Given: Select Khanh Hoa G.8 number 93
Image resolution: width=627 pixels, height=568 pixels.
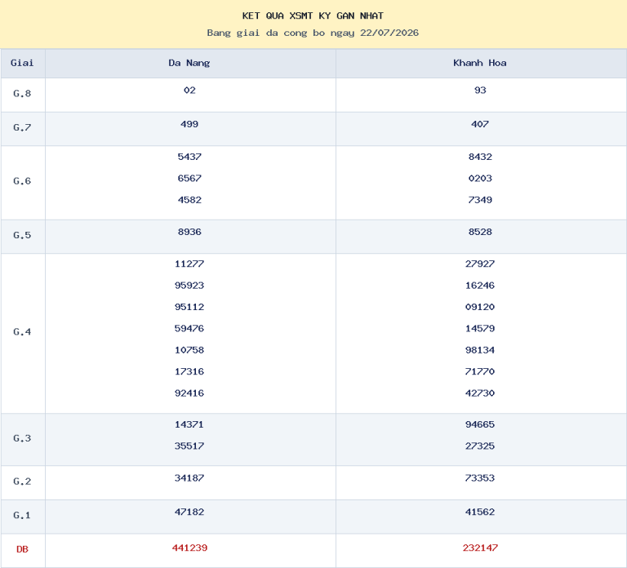Looking at the screenshot, I should (480, 91).
